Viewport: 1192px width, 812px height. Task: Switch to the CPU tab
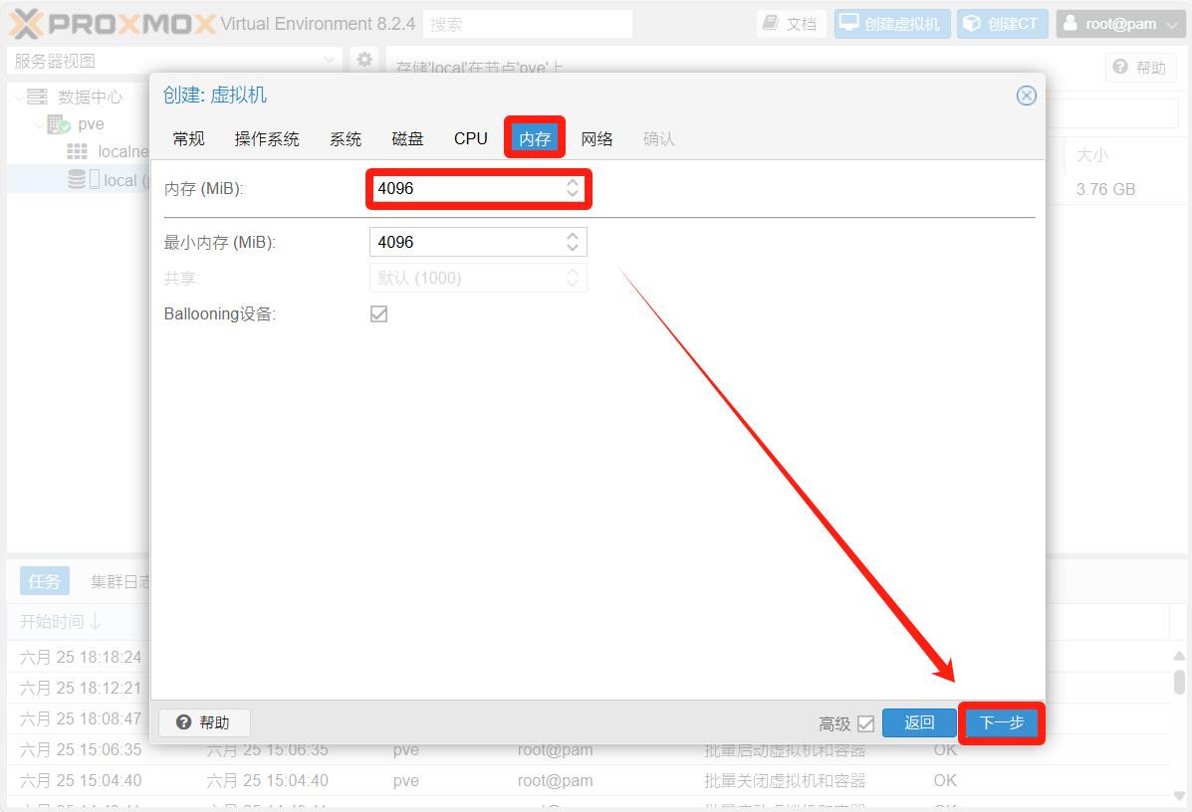470,138
